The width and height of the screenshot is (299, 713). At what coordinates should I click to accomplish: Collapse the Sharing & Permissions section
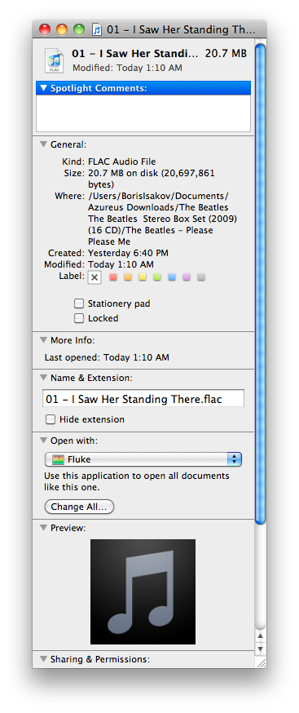point(44,659)
